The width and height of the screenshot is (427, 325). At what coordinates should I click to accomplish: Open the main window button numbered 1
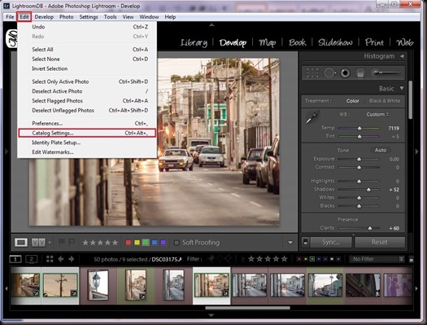coord(15,259)
